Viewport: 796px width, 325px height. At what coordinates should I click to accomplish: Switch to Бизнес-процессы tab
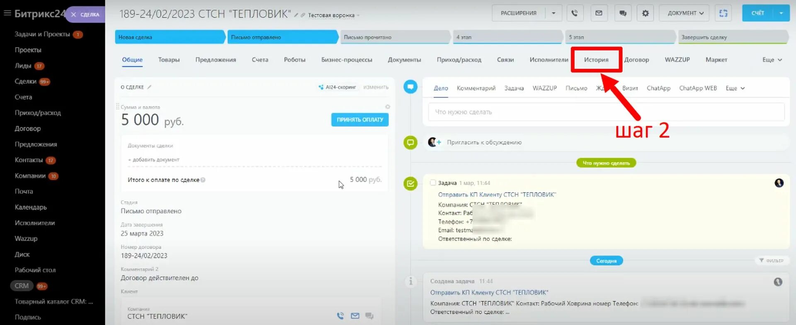pyautogui.click(x=347, y=60)
